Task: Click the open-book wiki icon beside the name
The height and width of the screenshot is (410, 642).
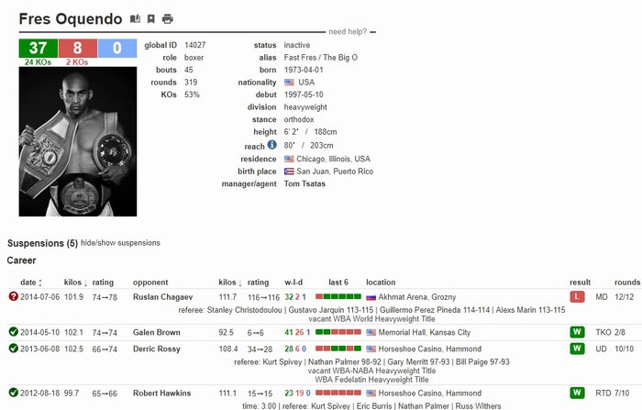Action: pos(136,18)
